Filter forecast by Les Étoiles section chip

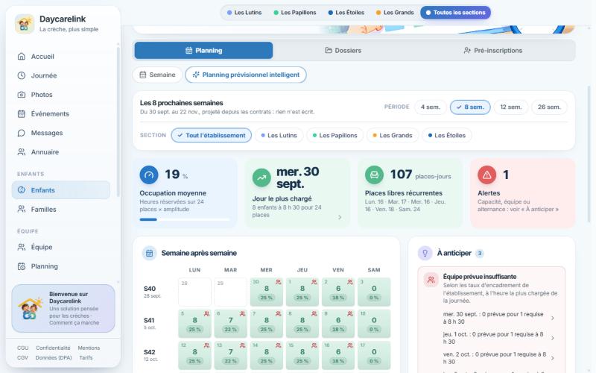[447, 135]
